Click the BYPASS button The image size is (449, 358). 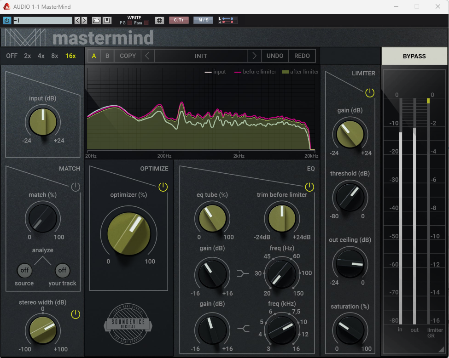click(414, 56)
